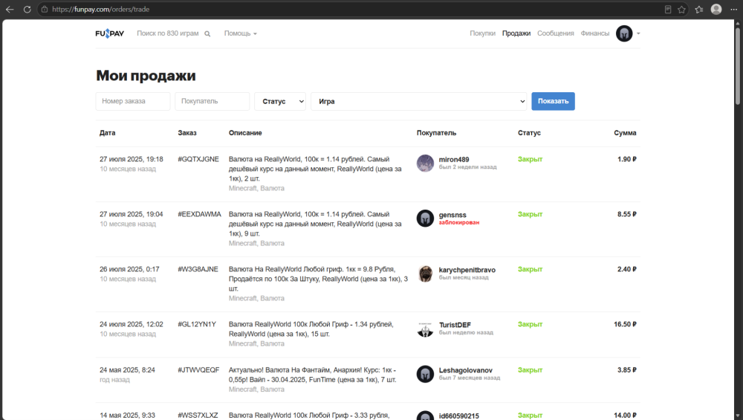
Task: Open TuristDEF profile name
Action: [455, 325]
